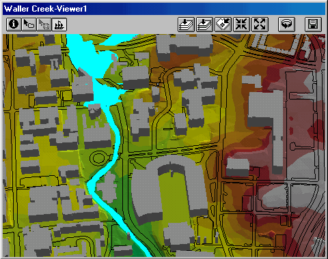The image size is (328, 259).
Task: Click second layer stack arrow button
Action: pos(204,25)
